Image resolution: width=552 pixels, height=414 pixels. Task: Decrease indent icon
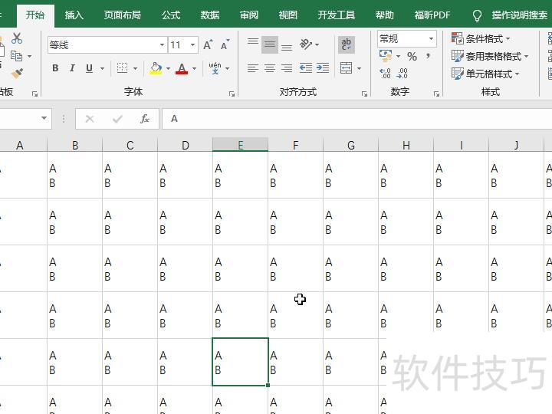tap(306, 68)
